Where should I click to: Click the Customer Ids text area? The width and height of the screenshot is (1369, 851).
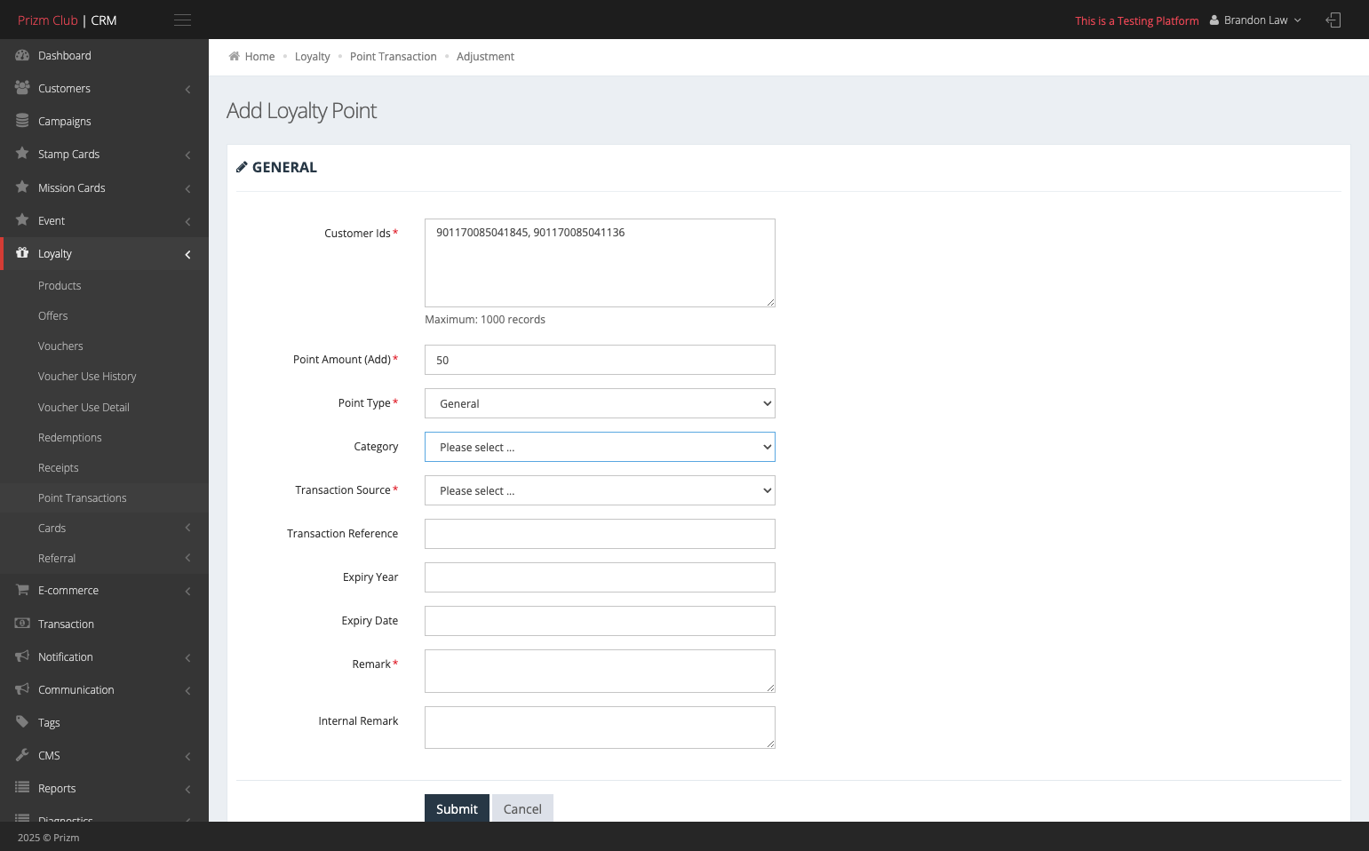pyautogui.click(x=600, y=263)
